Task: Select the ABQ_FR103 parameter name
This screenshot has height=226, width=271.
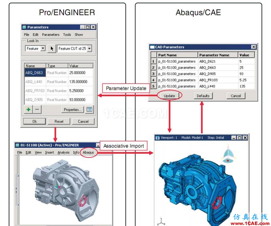Action: pos(35,91)
